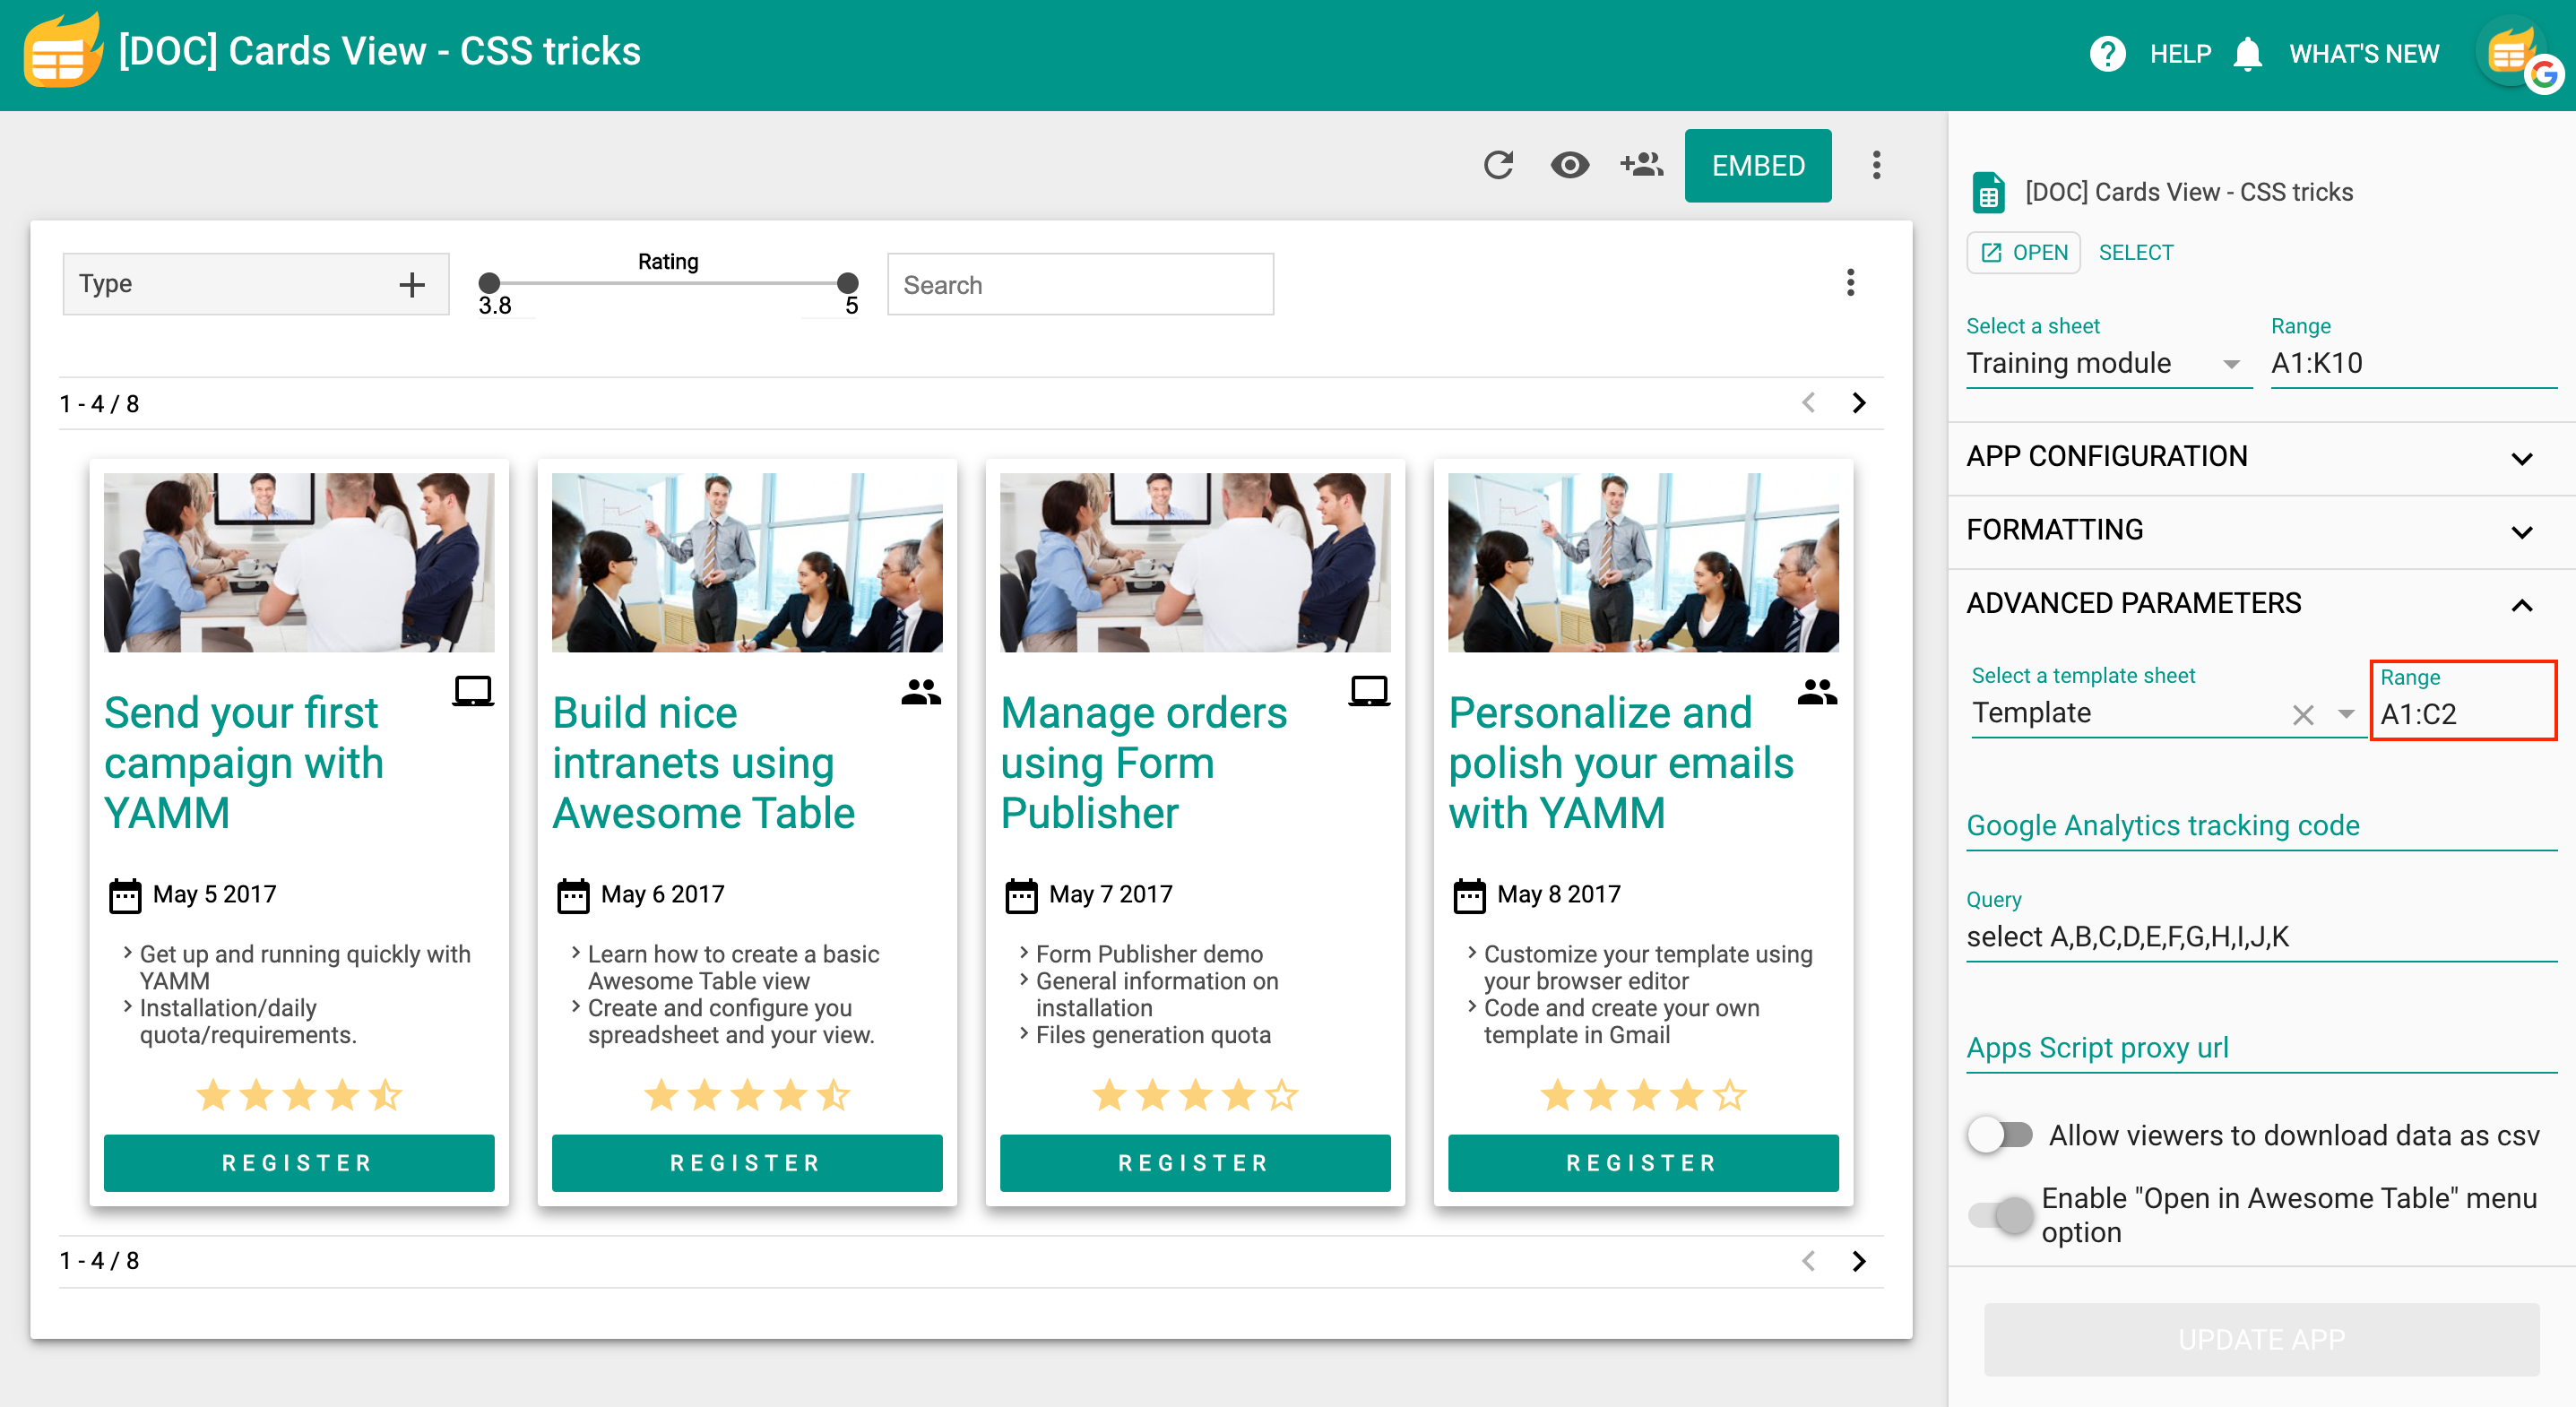2576x1407 pixels.
Task: Click image on Send your first campaign card
Action: 299,563
